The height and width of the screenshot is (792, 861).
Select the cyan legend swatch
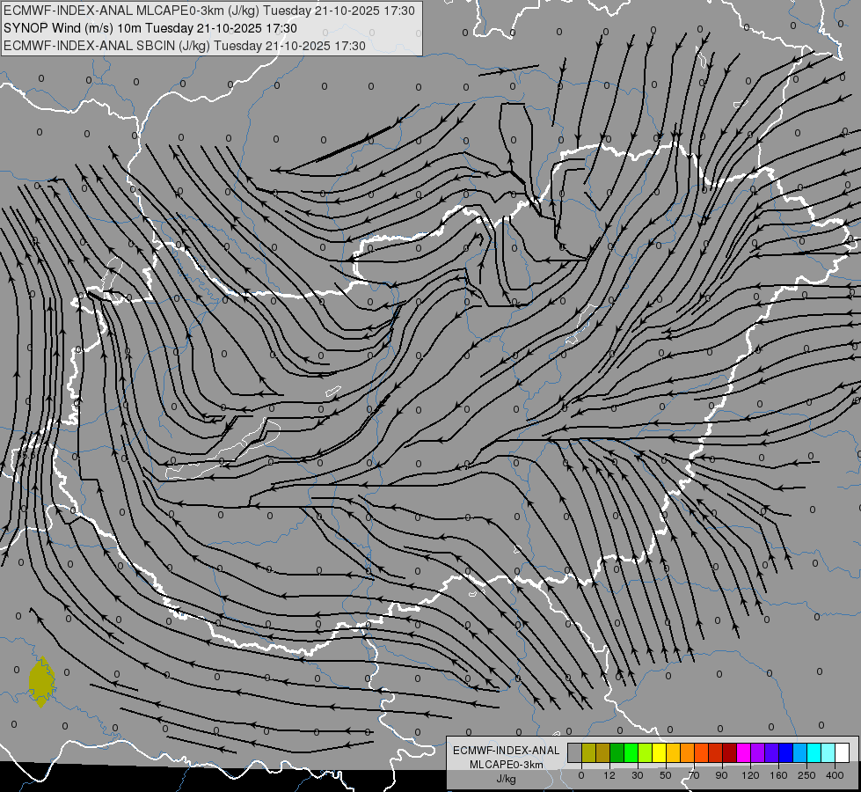(815, 752)
